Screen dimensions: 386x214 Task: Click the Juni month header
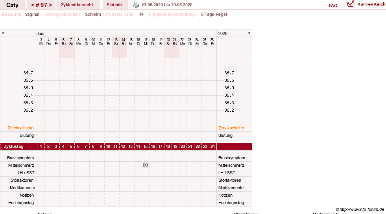(41, 33)
